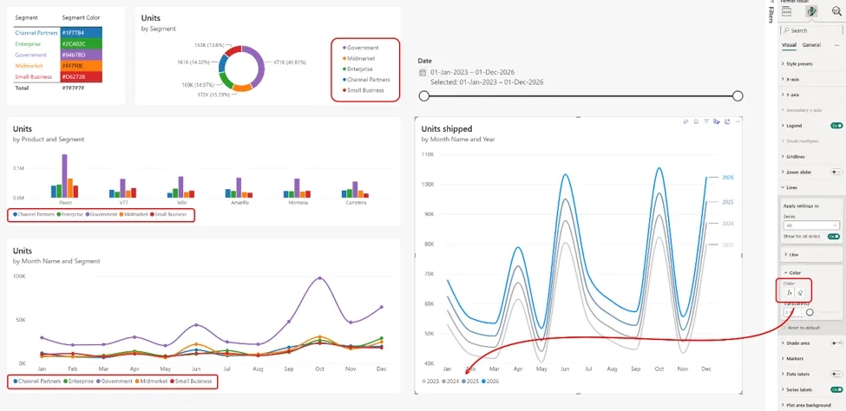Image resolution: width=846 pixels, height=411 pixels.
Task: Click the 471K (41.81%) donut data label
Action: click(x=289, y=62)
